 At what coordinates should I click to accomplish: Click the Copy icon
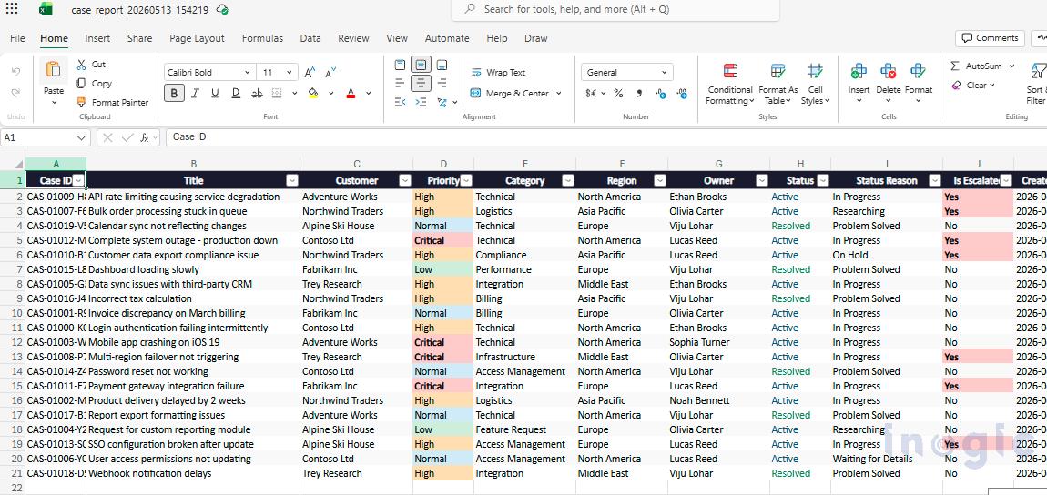(x=81, y=84)
